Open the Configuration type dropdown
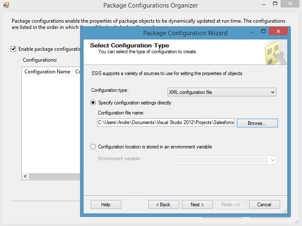The height and width of the screenshot is (226, 302). [221, 92]
